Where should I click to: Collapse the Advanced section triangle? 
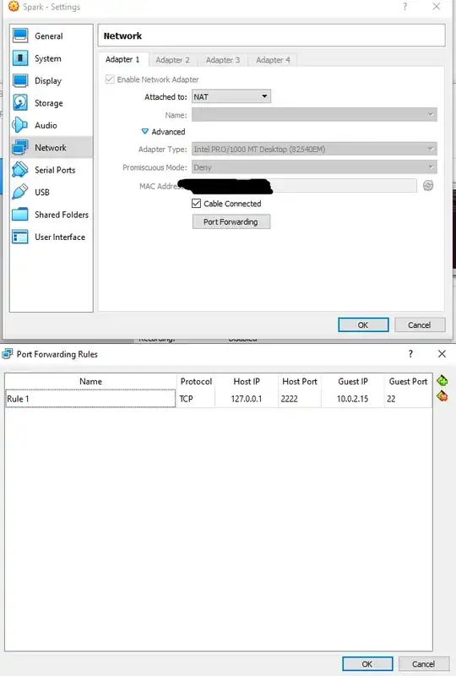[144, 132]
